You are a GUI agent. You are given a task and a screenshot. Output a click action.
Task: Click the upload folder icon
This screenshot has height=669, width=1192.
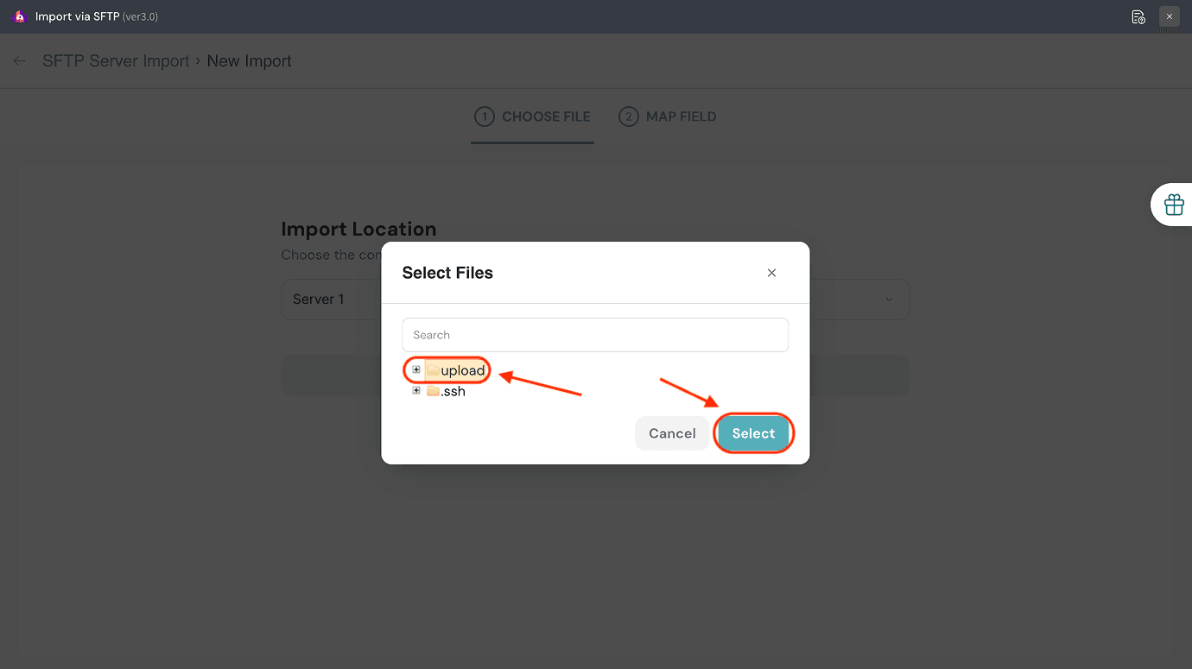click(x=433, y=370)
